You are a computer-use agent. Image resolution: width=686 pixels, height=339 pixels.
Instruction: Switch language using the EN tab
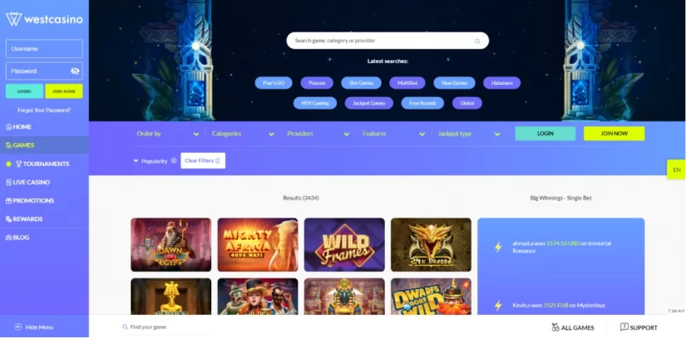(x=676, y=169)
